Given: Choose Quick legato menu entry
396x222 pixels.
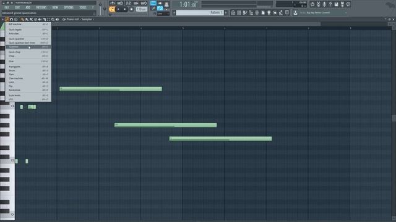Looking at the screenshot, I should point(28,30).
